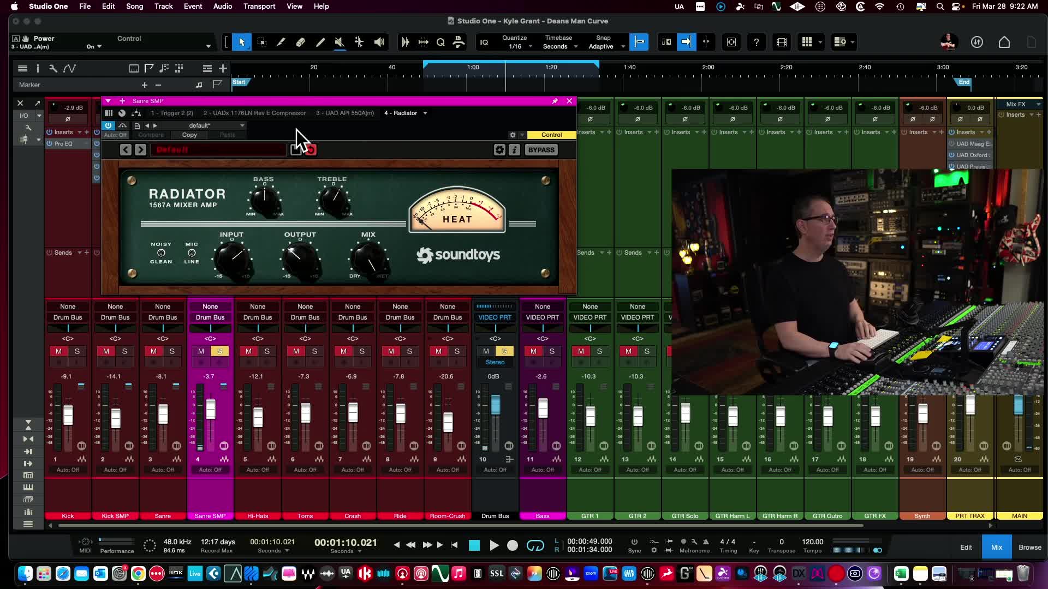Toggle Radiator NOISY/CLEAN switch
The image size is (1048, 589).
161,253
